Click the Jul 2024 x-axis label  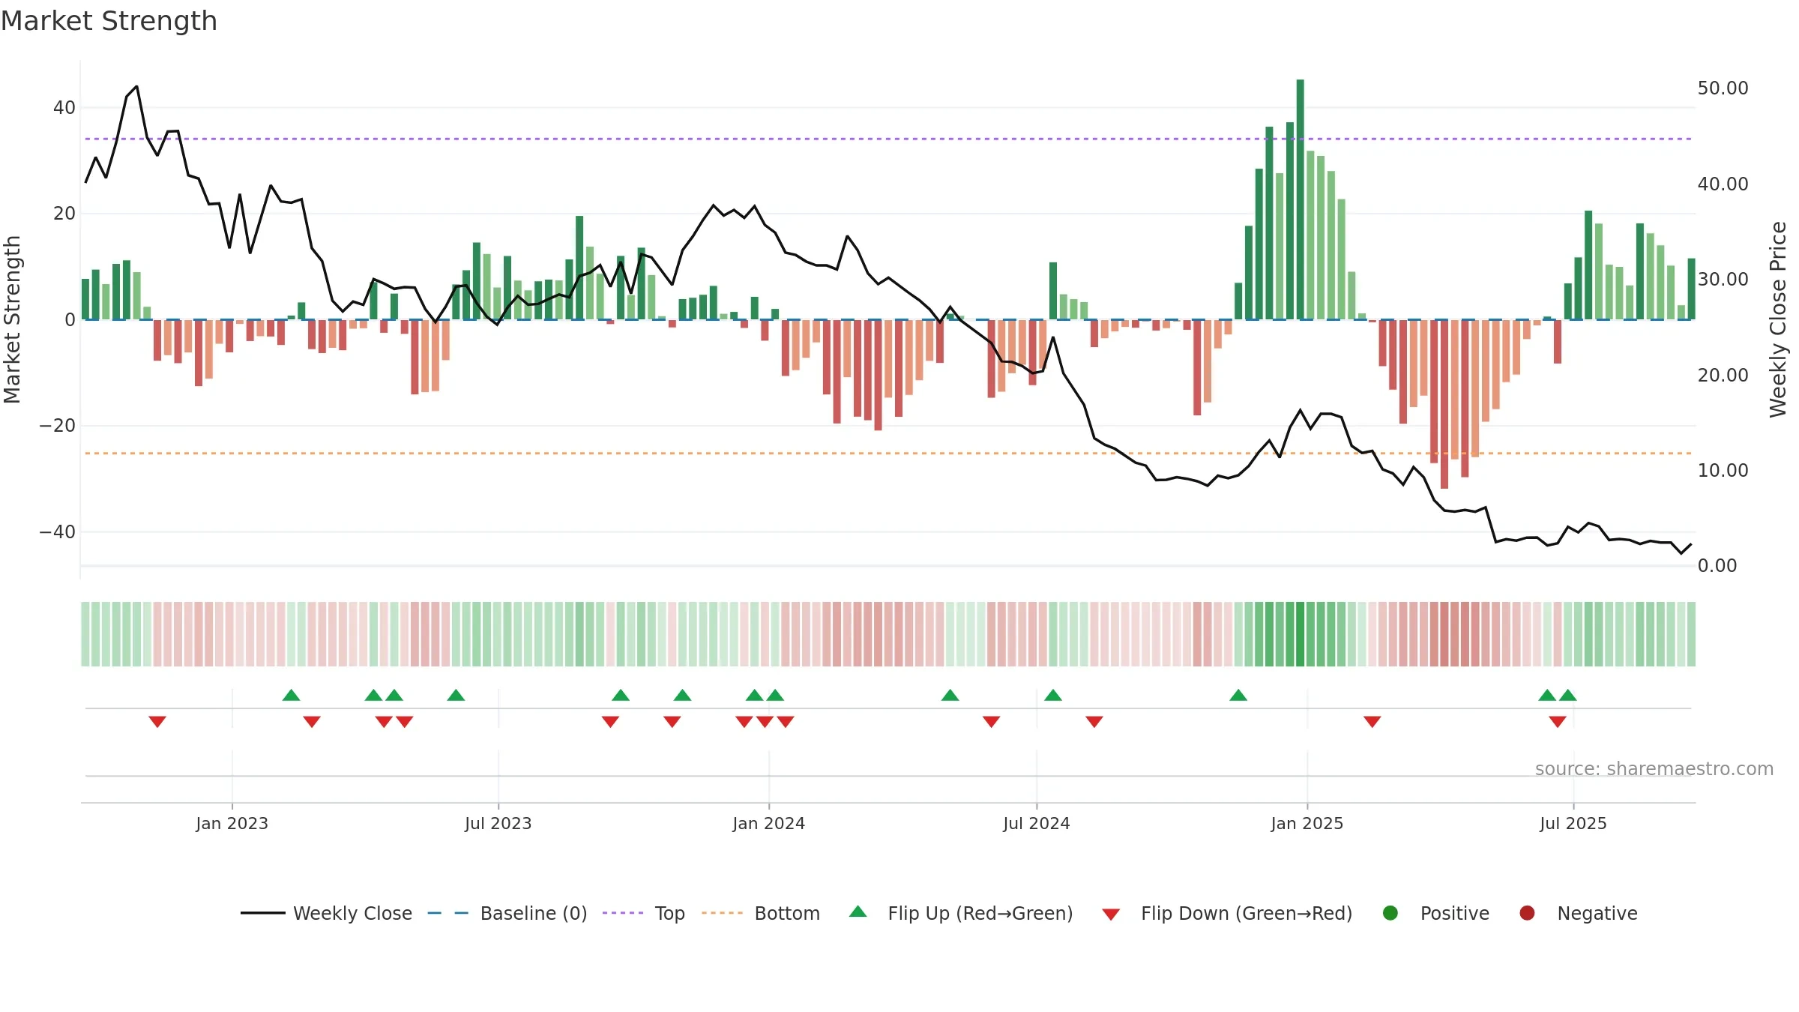pyautogui.click(x=1037, y=823)
